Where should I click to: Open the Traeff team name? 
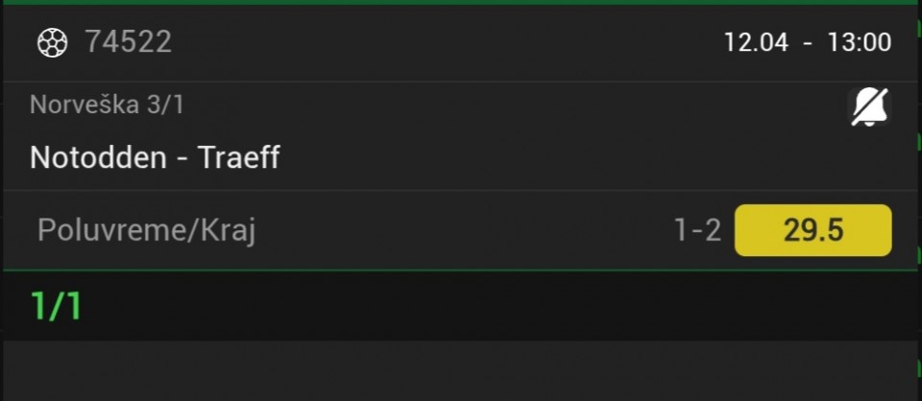[239, 157]
